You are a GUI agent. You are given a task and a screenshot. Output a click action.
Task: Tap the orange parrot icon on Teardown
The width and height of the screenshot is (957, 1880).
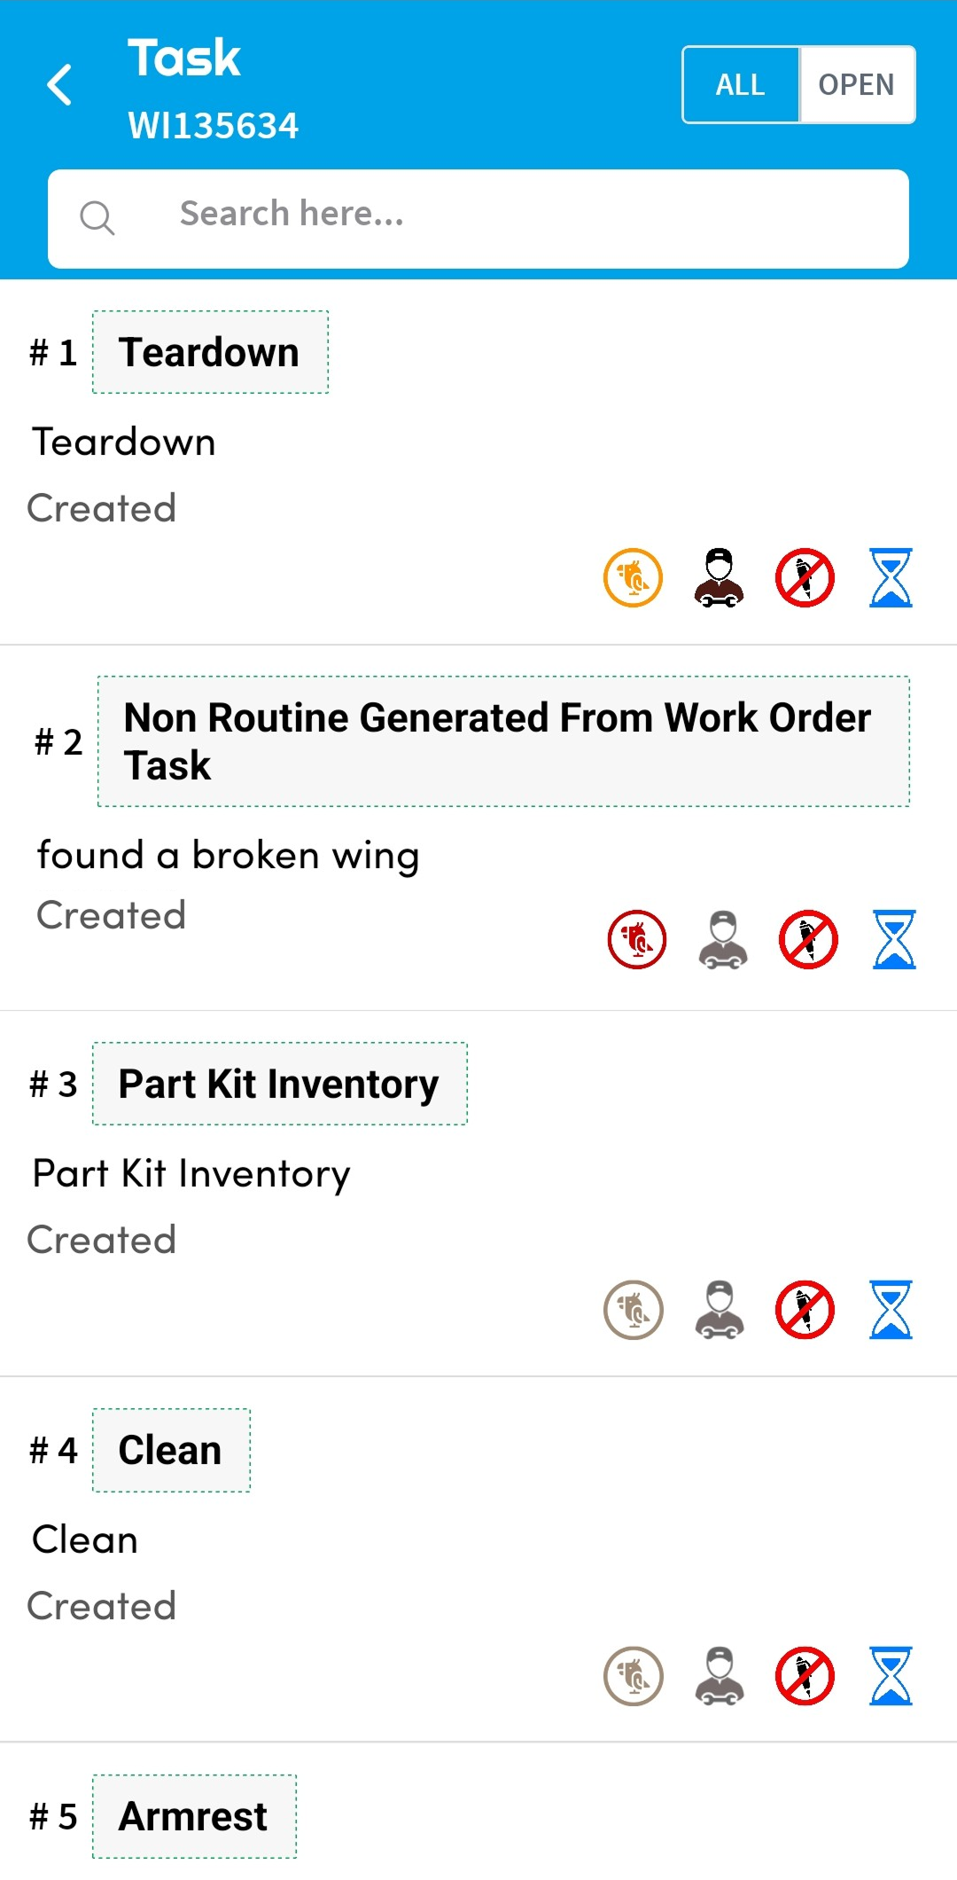[x=633, y=578]
